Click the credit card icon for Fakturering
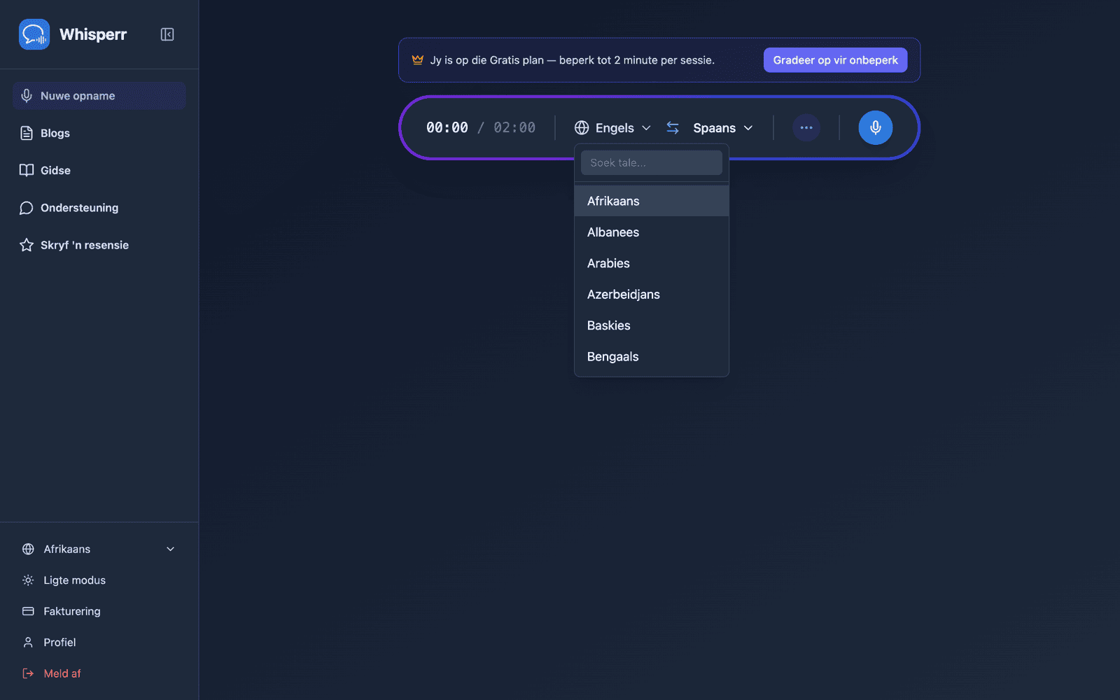This screenshot has height=700, width=1120. tap(28, 611)
